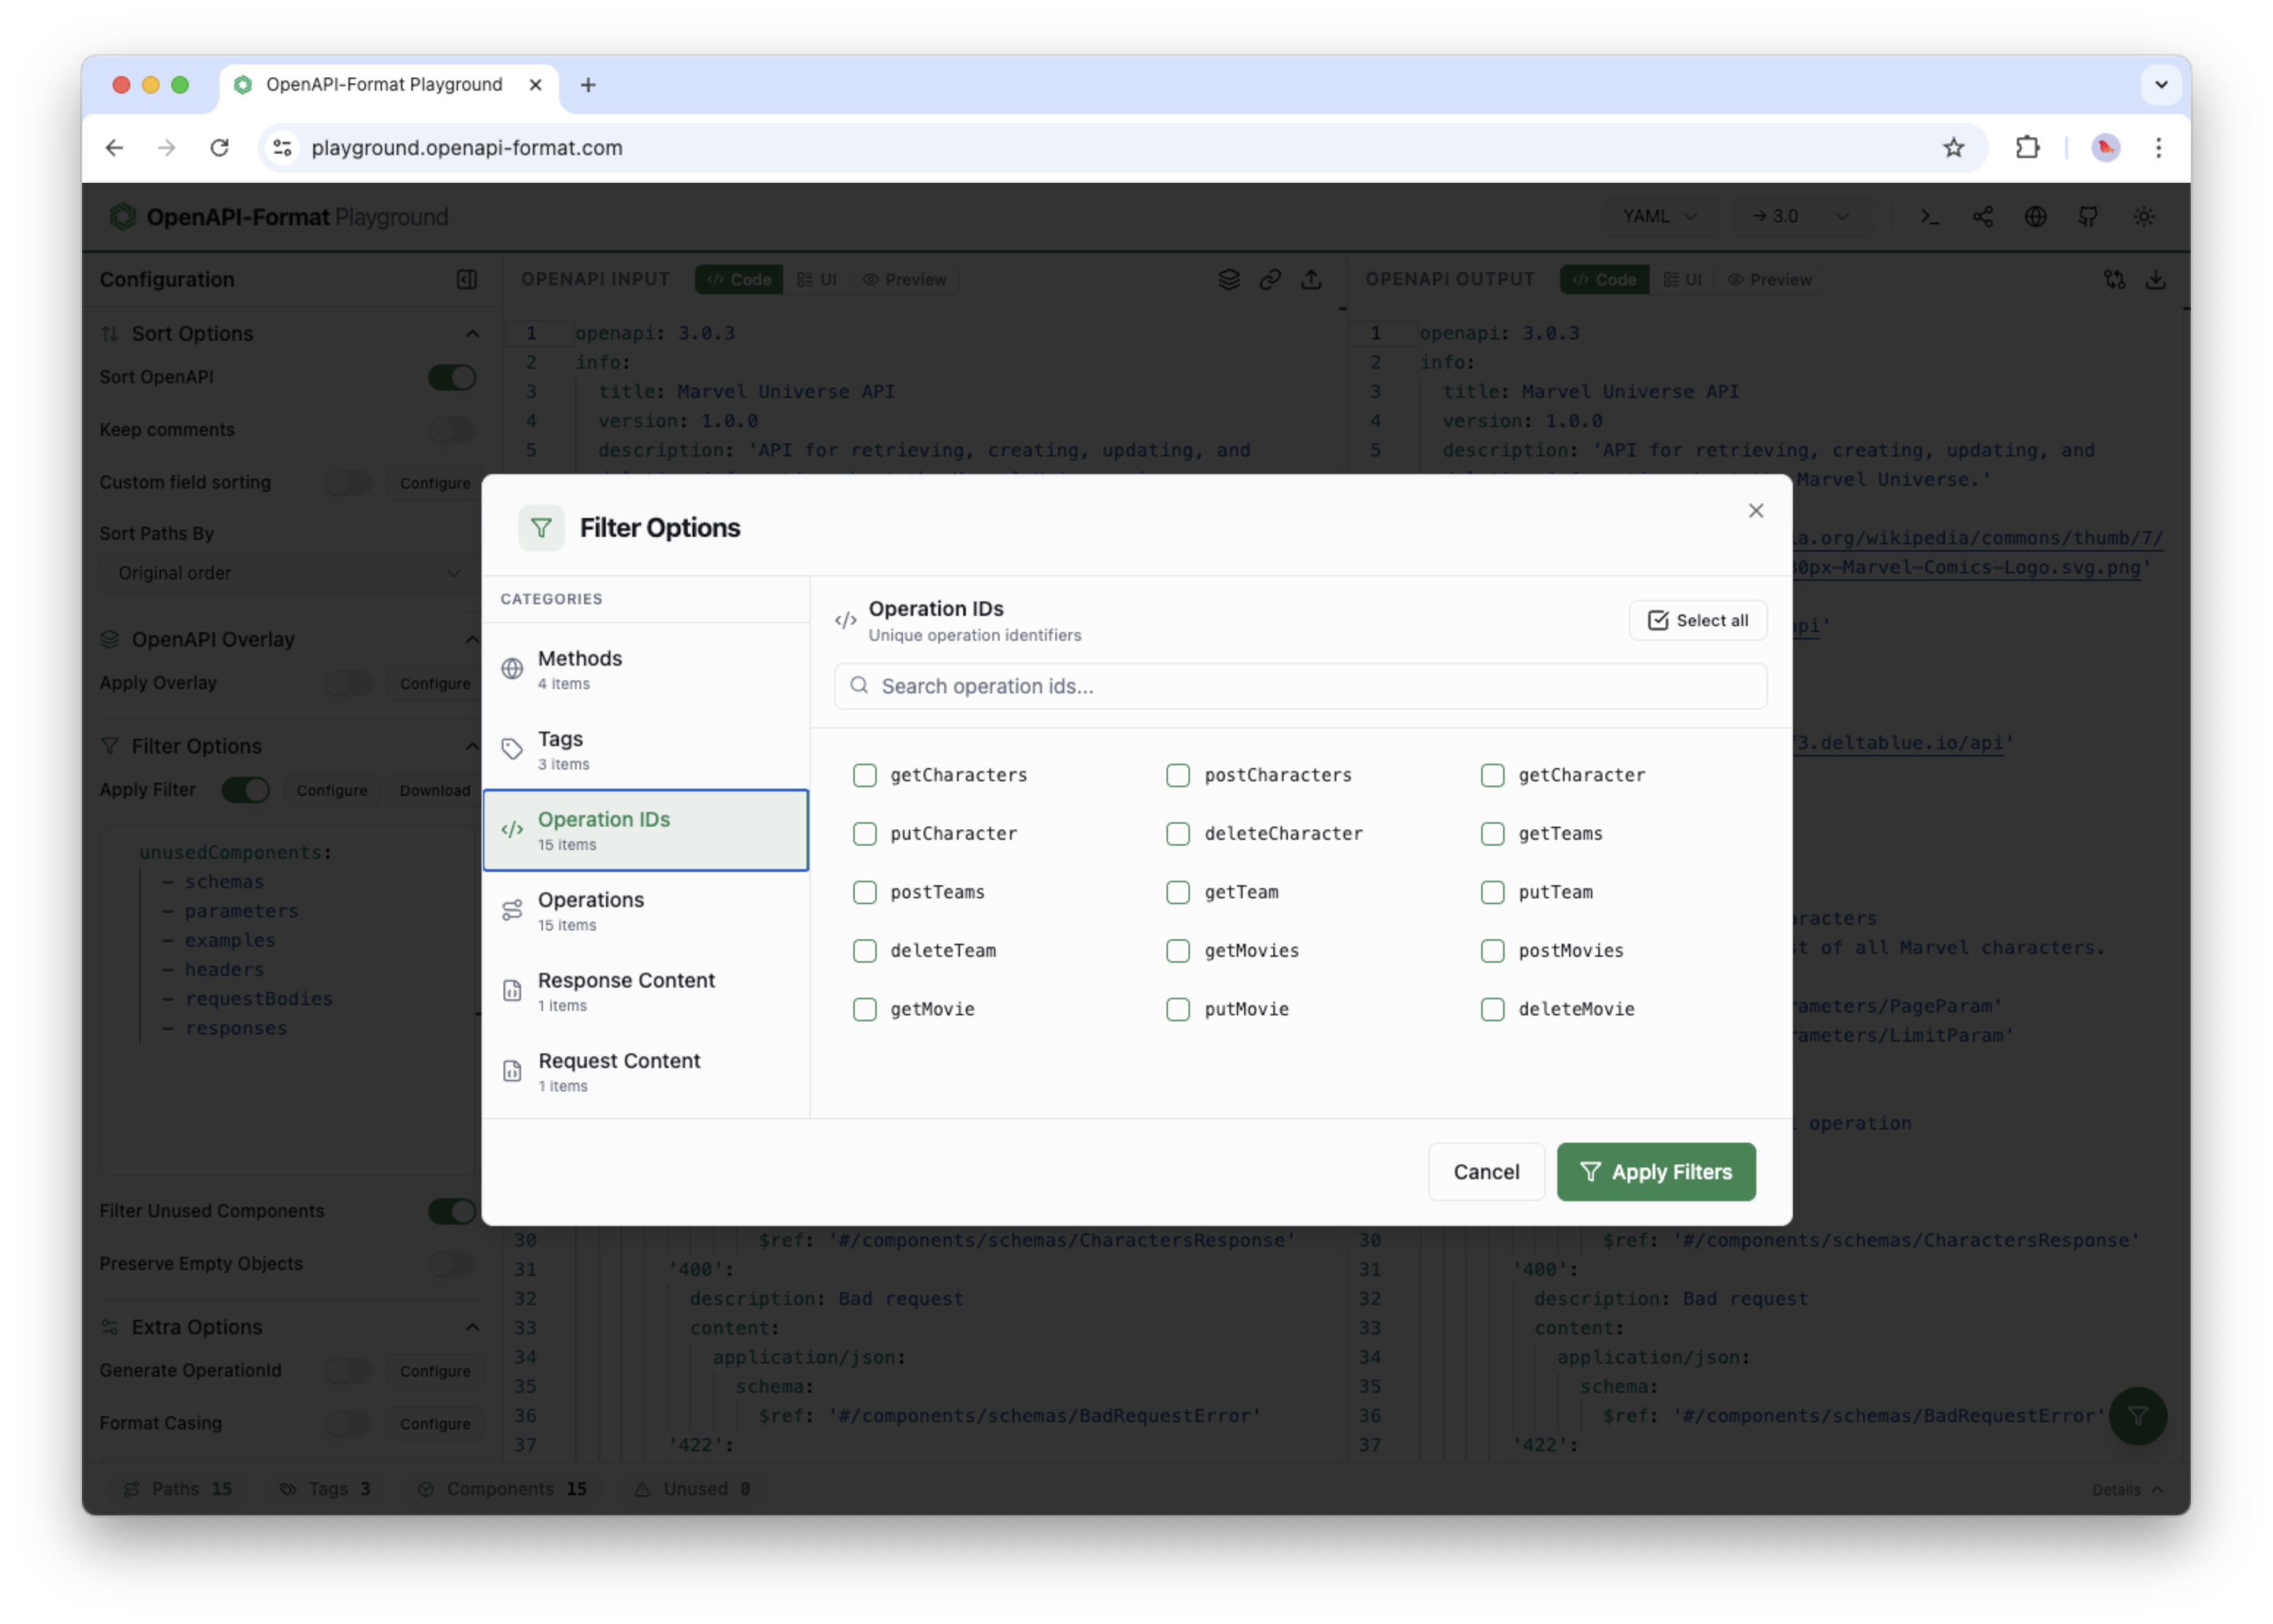Click the link/URL import icon on the input panel
The image size is (2273, 1624).
pos(1270,280)
